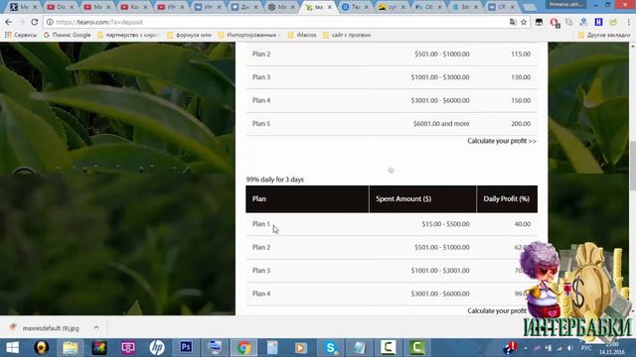636x357 pixels.
Task: Reload the tearoi.com page
Action: coord(35,22)
